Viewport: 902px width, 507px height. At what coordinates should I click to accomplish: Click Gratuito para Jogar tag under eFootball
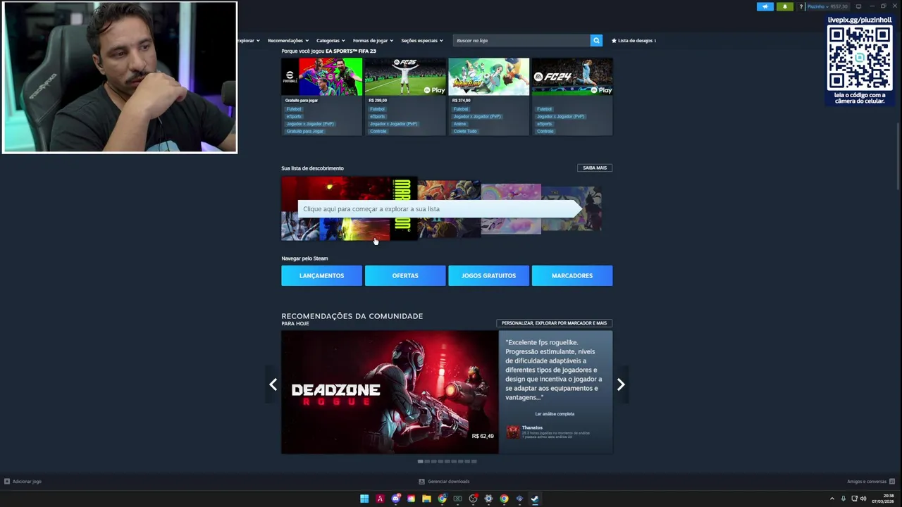(305, 131)
